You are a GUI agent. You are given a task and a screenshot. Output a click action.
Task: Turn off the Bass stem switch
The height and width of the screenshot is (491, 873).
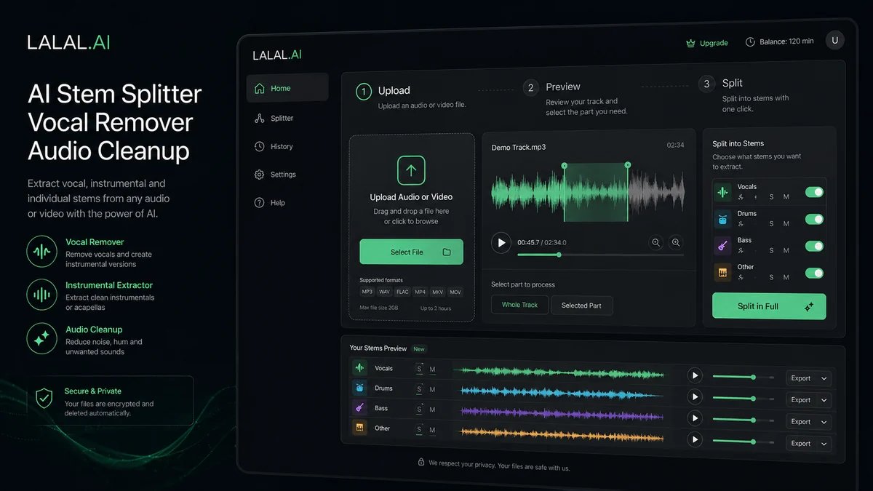click(814, 246)
